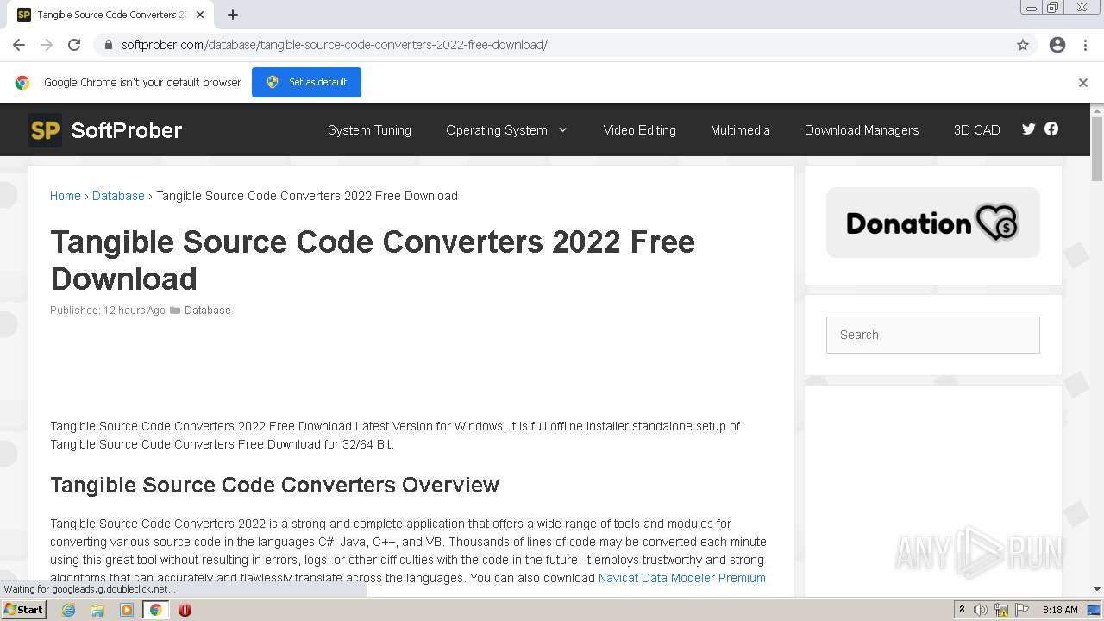Dismiss the default browser notification bar
The height and width of the screenshot is (621, 1104).
click(1083, 83)
